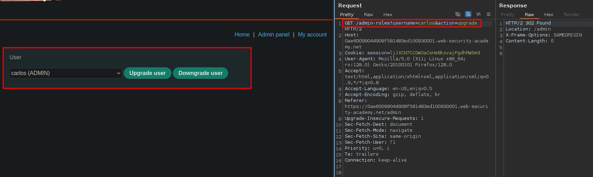
Task: Toggle the \n non-printable characters icon
Action: (x=478, y=14)
